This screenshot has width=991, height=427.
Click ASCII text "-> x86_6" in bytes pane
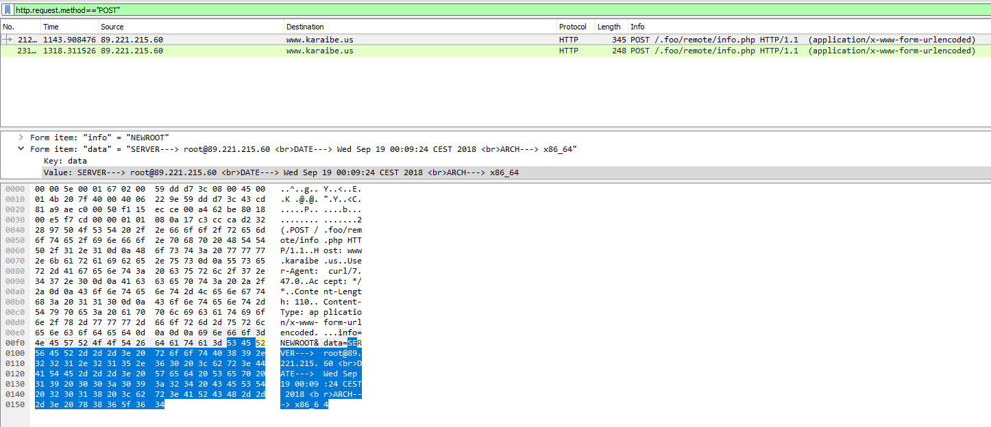click(x=299, y=404)
